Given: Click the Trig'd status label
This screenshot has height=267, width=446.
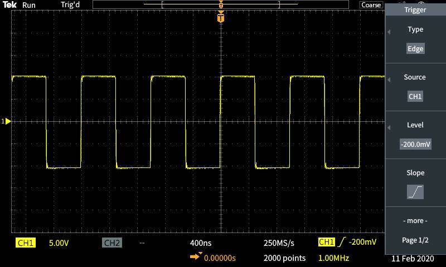Looking at the screenshot, I should (x=71, y=5).
